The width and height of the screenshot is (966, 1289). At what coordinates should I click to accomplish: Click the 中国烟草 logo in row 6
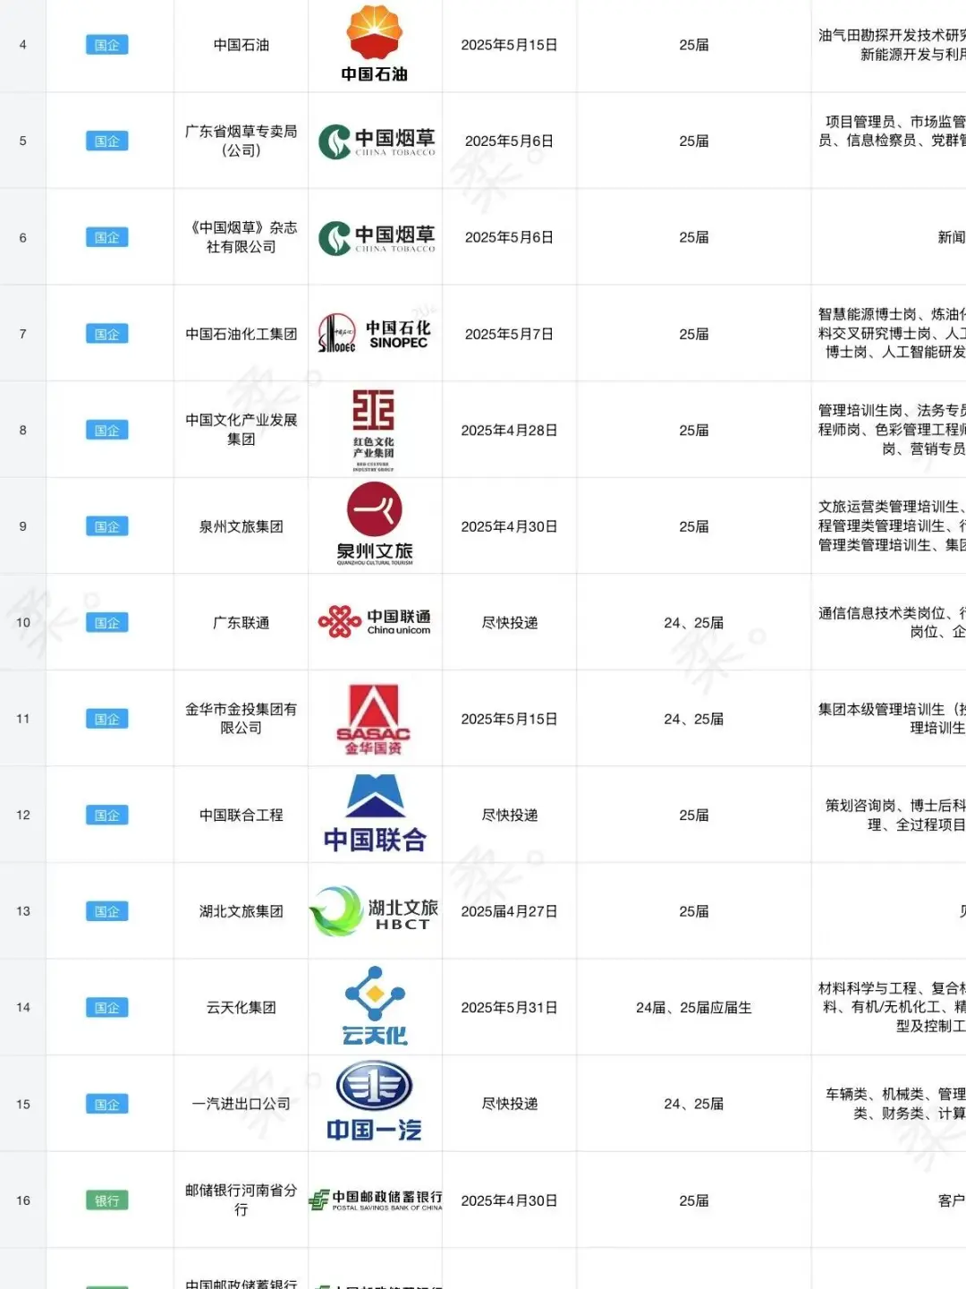(377, 238)
